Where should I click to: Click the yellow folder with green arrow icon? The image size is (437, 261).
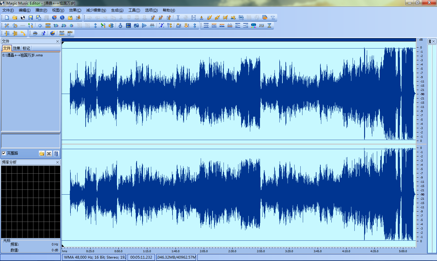click(70, 18)
